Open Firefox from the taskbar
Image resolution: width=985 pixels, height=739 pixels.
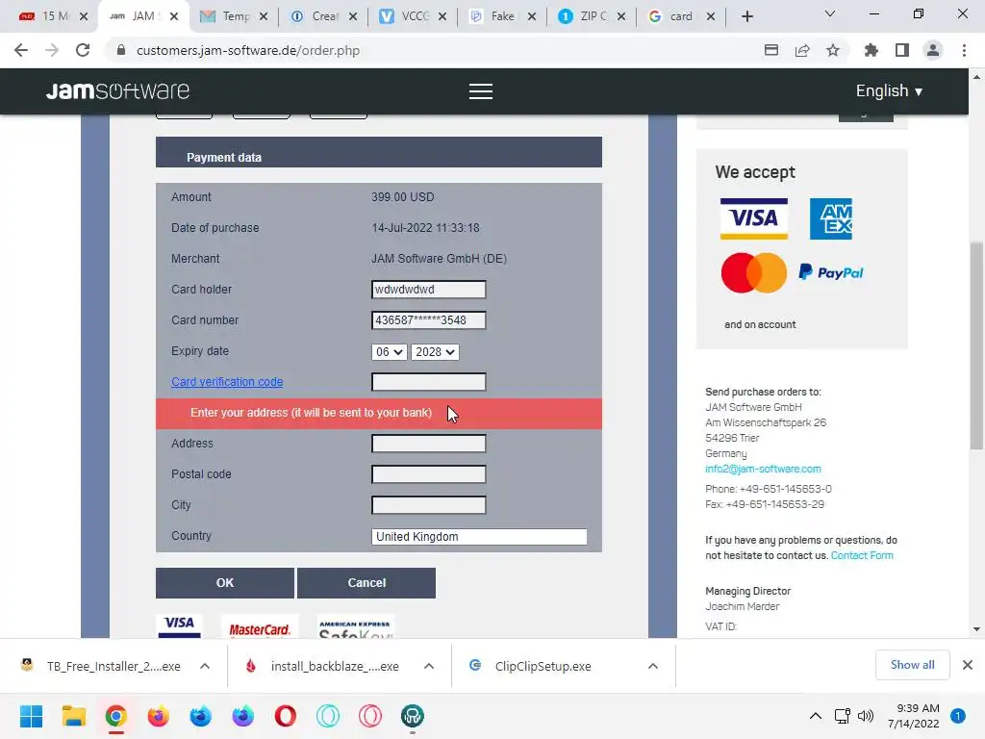pyautogui.click(x=159, y=716)
